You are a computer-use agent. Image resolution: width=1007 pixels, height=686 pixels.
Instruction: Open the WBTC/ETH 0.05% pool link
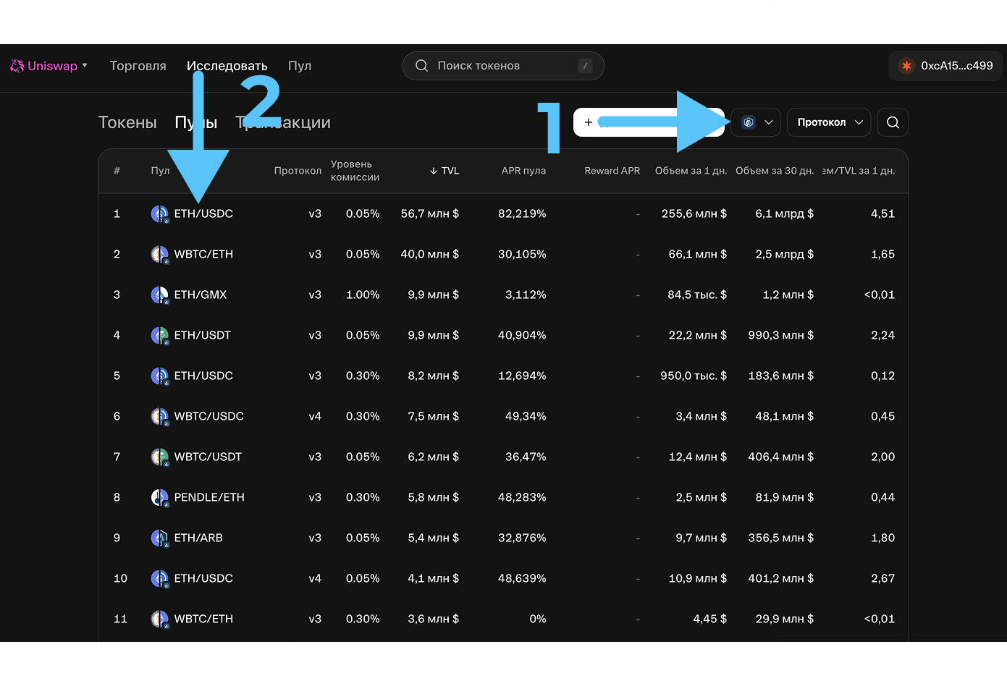203,254
